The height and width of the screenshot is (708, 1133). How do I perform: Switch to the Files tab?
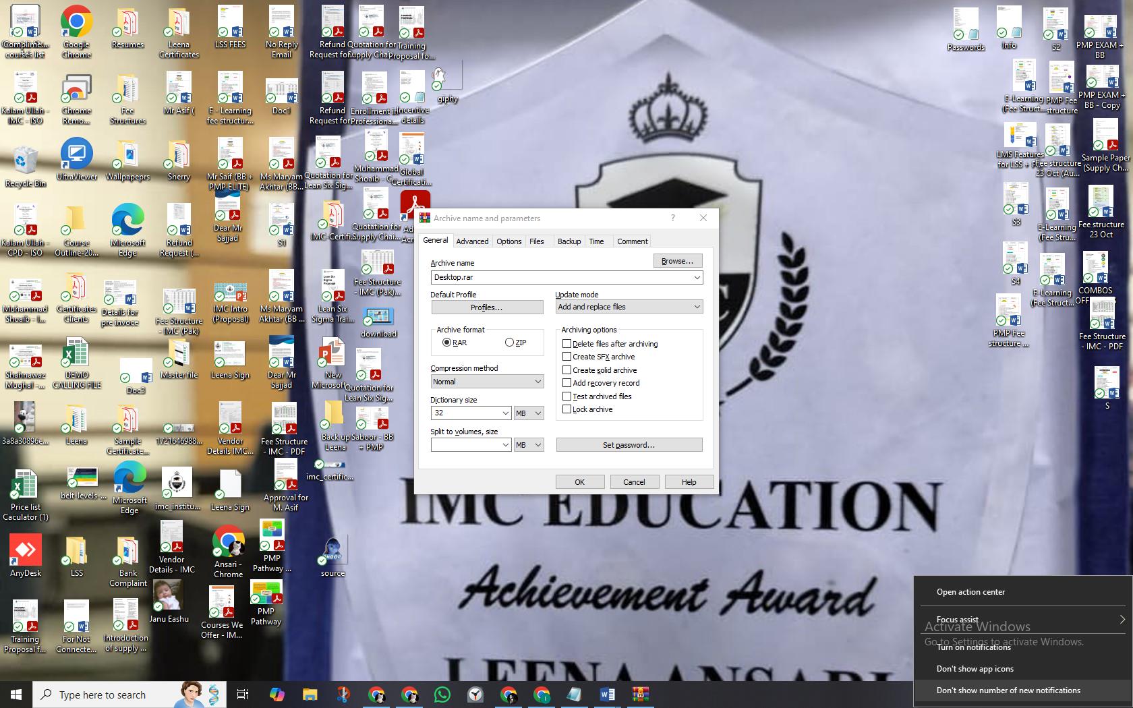pos(537,241)
